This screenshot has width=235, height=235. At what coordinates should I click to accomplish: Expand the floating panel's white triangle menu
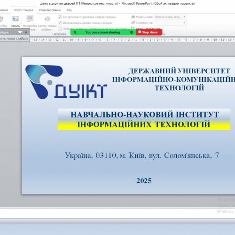point(20,32)
